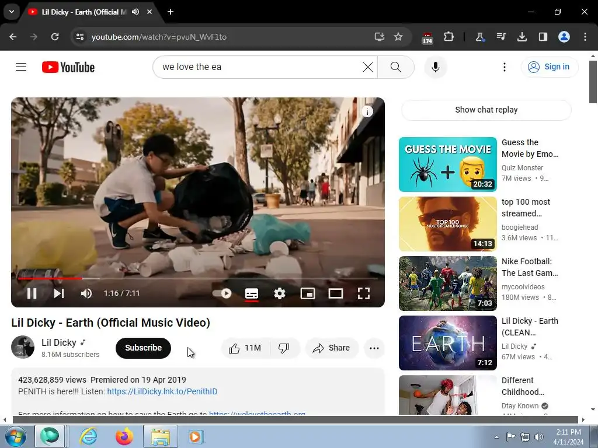
Task: Show hidden system tray icons
Action: (496, 437)
